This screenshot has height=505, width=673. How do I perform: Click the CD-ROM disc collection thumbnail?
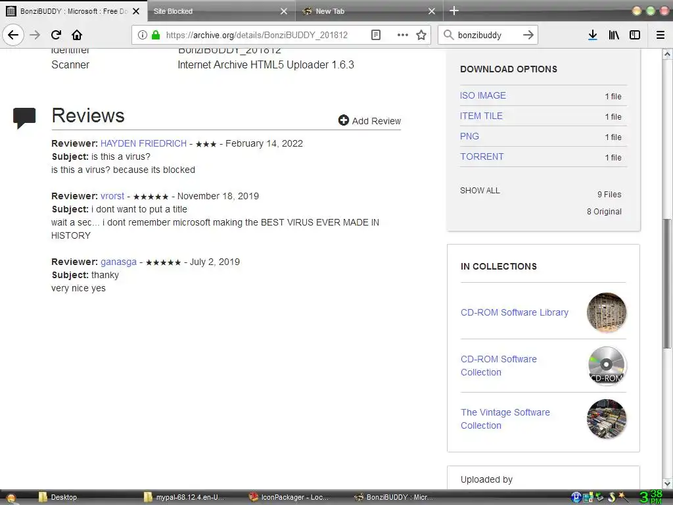pos(607,366)
